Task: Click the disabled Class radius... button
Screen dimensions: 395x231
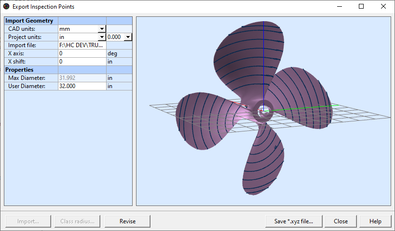Action: tap(77, 221)
